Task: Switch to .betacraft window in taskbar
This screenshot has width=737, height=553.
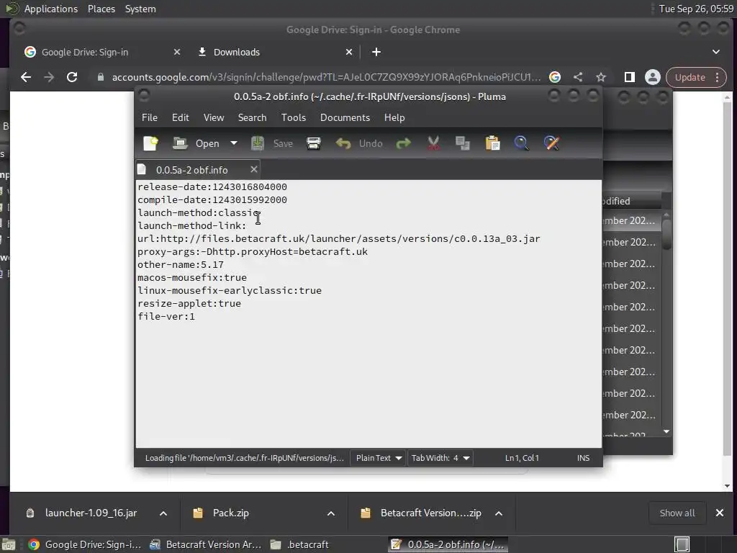Action: click(x=301, y=544)
